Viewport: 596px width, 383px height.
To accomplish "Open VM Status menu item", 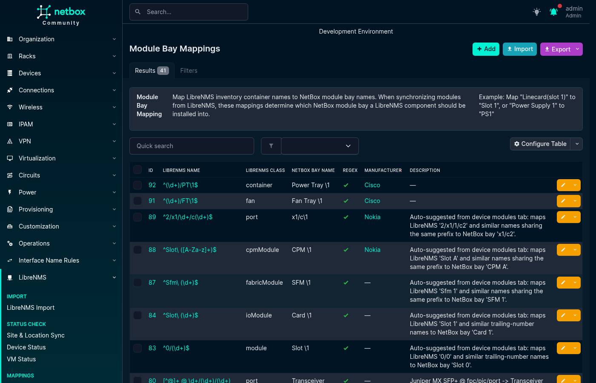I will [21, 359].
